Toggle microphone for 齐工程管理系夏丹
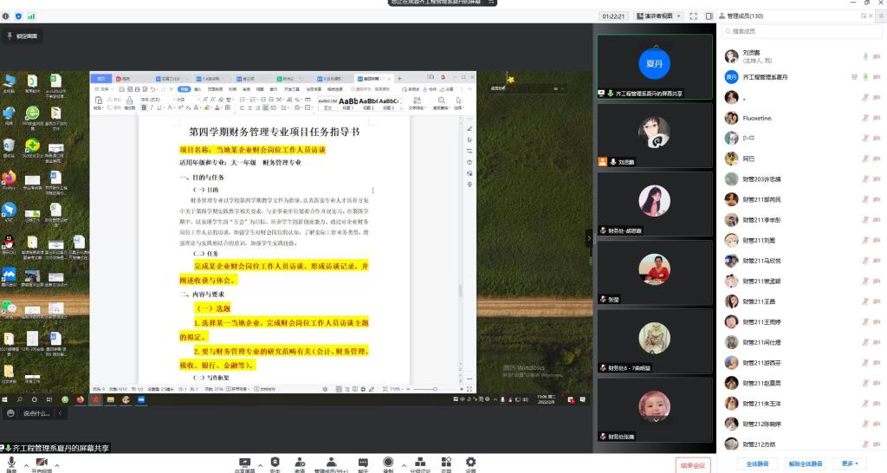Viewport: 887px width, 473px height. click(x=865, y=77)
